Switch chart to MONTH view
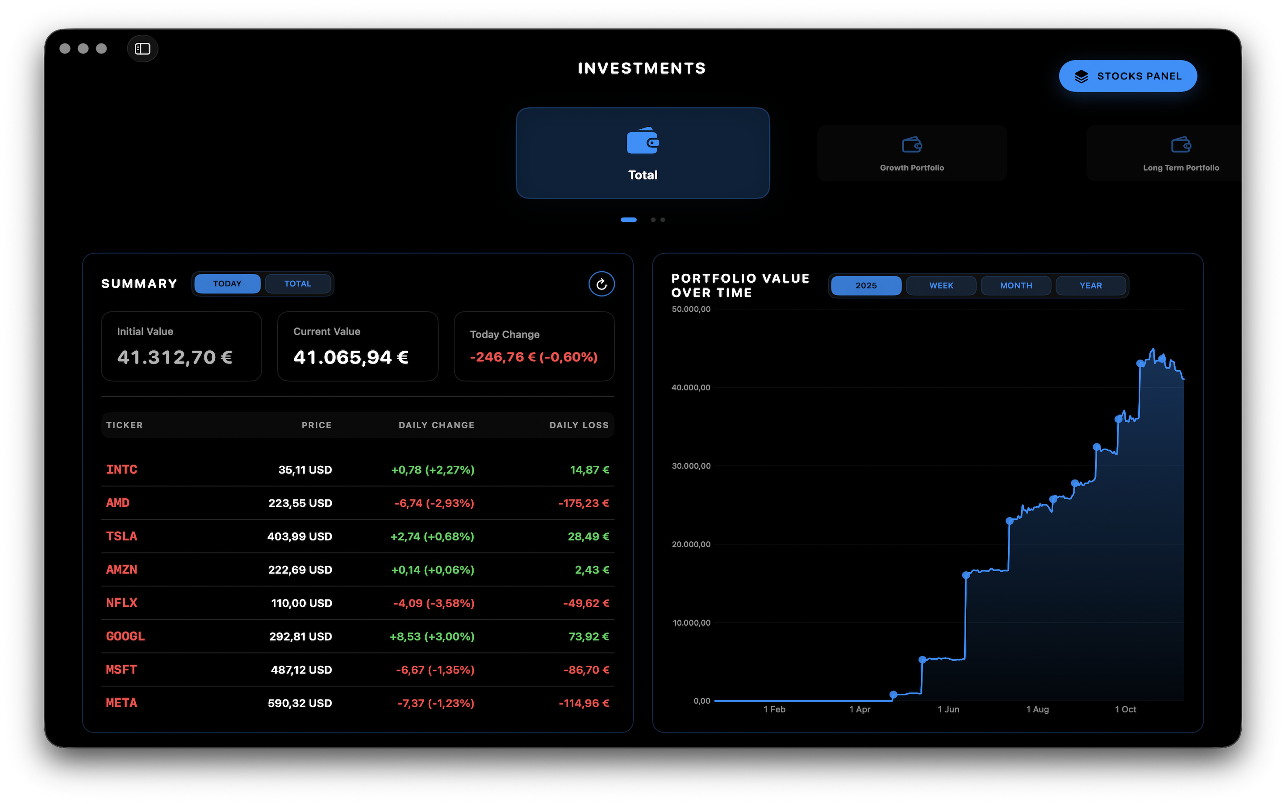This screenshot has width=1286, height=804. click(1015, 285)
